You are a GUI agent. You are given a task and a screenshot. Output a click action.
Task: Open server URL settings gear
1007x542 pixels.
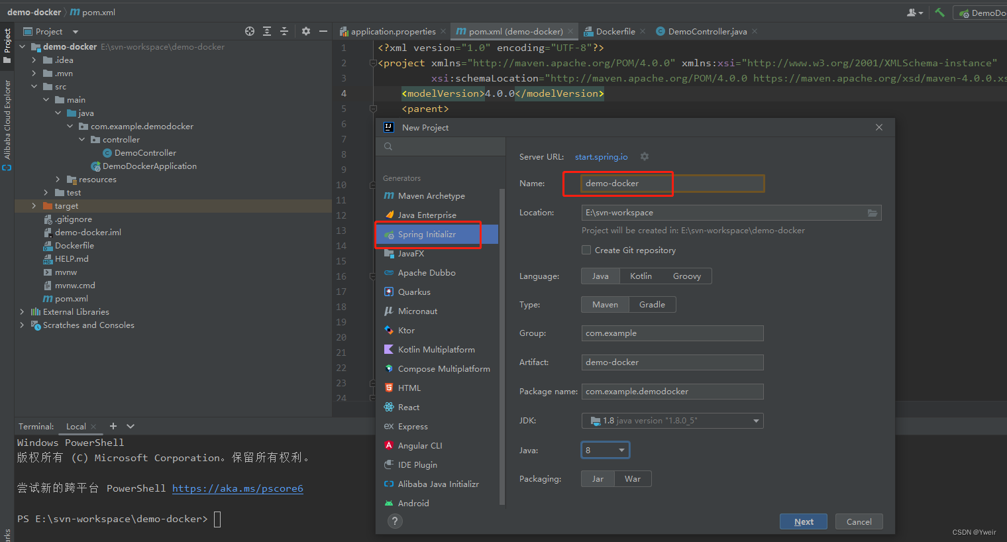(x=645, y=157)
